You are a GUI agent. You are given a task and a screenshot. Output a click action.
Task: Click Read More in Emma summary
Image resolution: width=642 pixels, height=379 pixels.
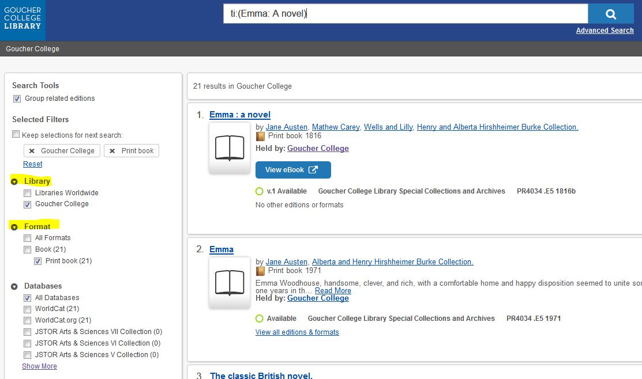(333, 291)
